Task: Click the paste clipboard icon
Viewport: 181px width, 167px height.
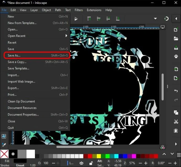Action: (176, 131)
